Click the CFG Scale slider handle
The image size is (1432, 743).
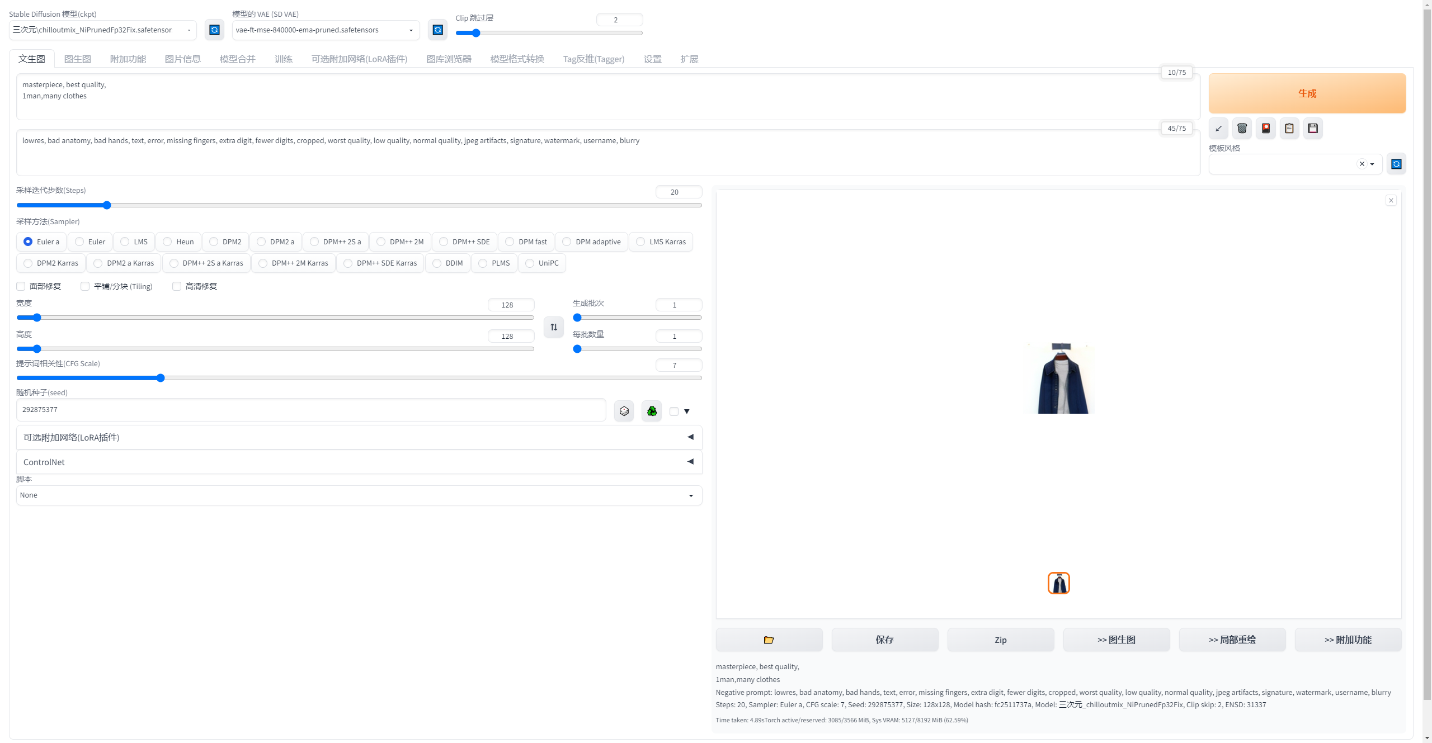click(x=161, y=378)
